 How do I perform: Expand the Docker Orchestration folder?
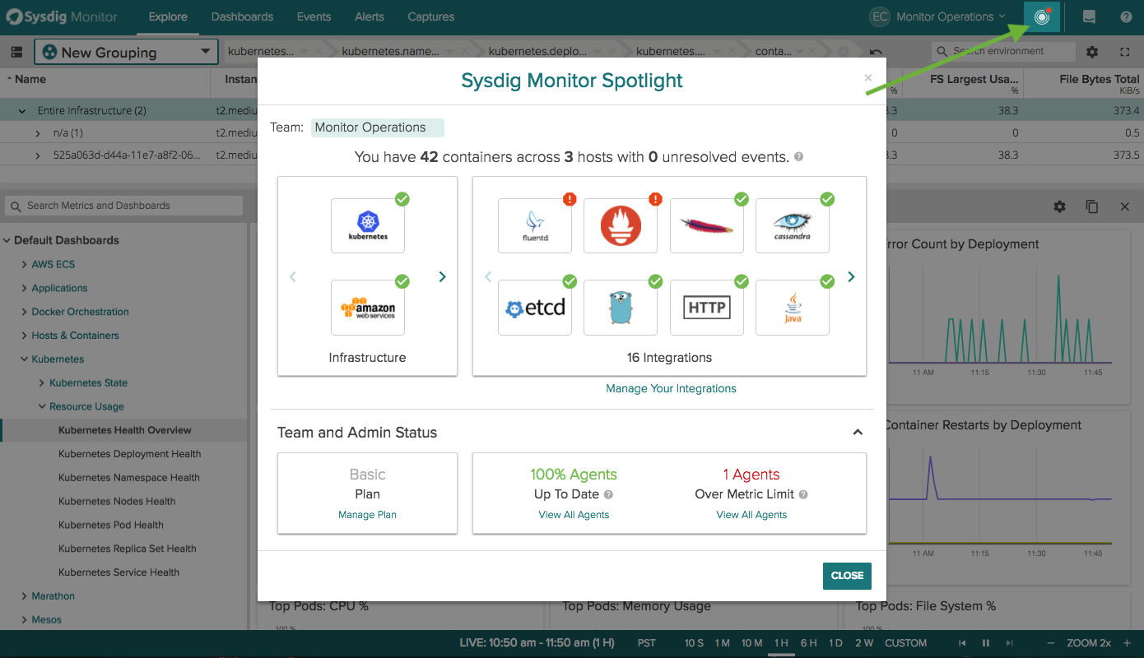click(x=25, y=313)
